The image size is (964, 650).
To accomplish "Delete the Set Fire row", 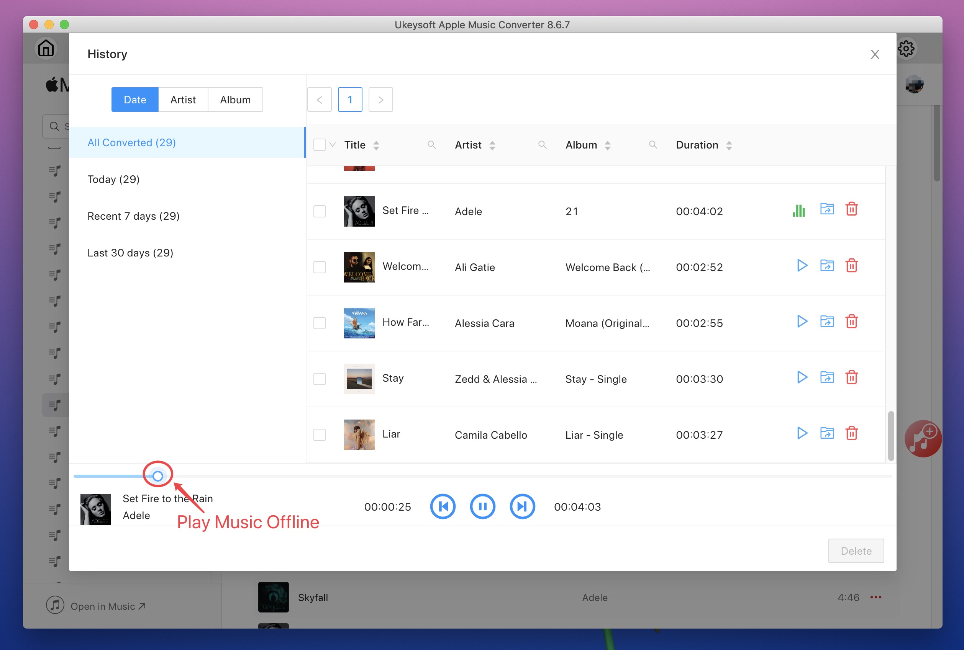I will click(x=852, y=209).
